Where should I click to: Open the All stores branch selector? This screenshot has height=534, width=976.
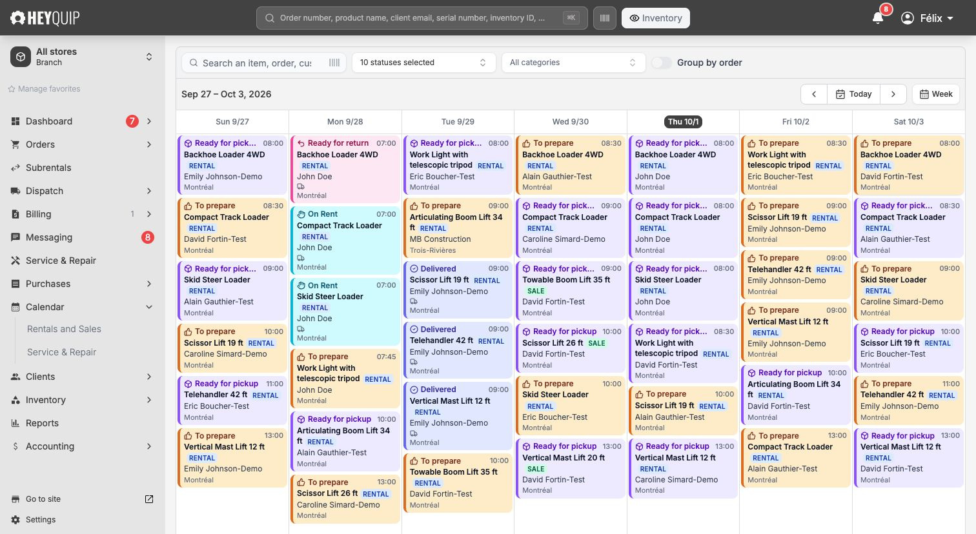[83, 57]
